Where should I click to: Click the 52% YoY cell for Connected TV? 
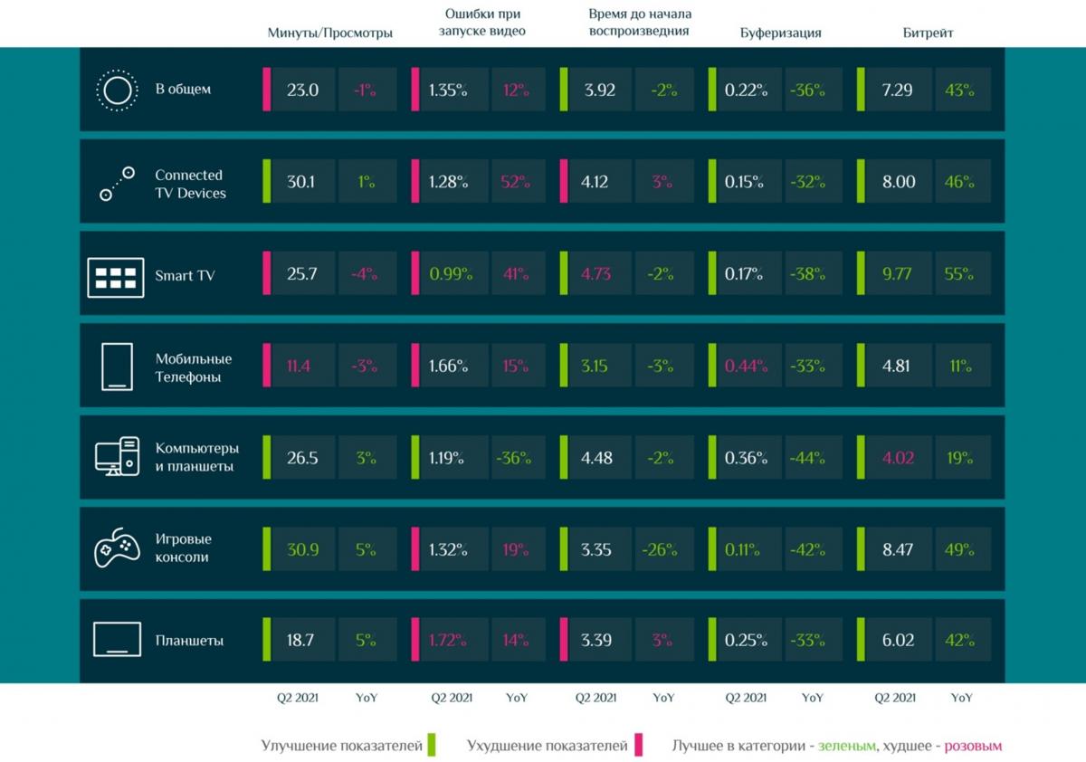pos(516,182)
